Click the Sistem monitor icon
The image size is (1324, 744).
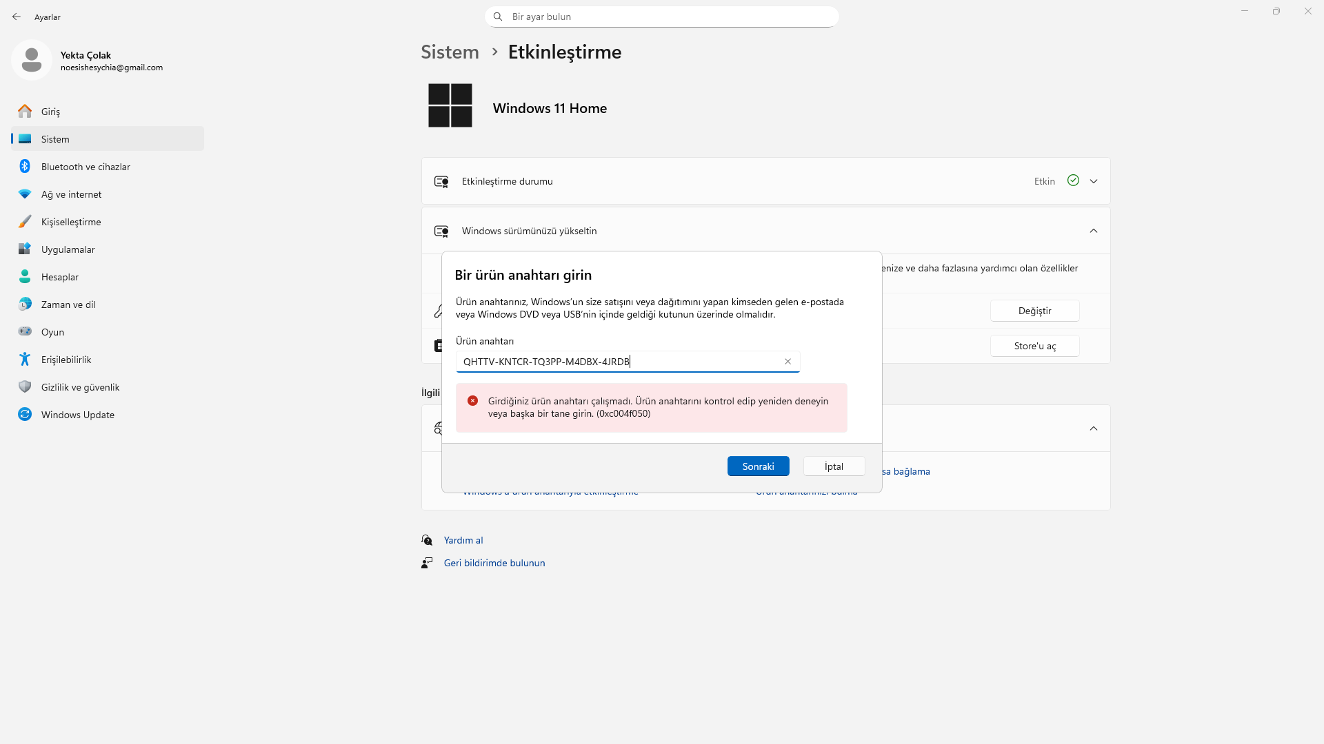pyautogui.click(x=25, y=138)
